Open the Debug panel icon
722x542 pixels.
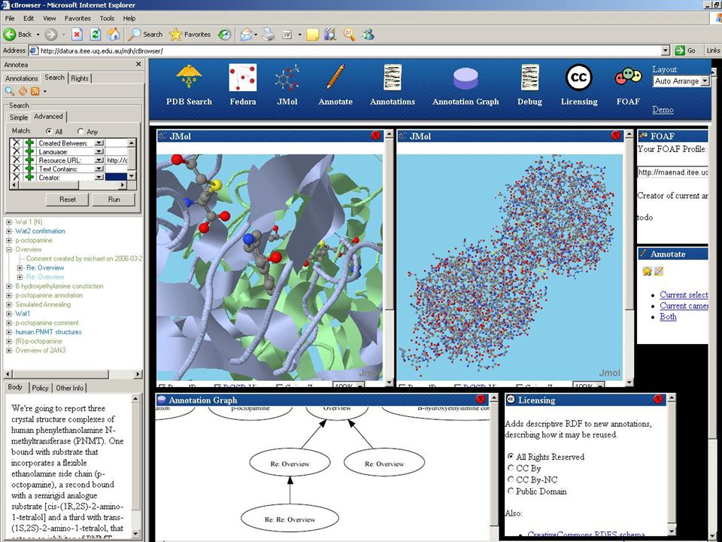[529, 77]
